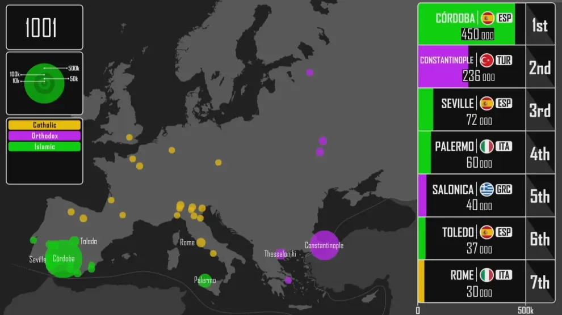The image size is (562, 315).
Task: Click the 1001 year display
Action: [41, 28]
